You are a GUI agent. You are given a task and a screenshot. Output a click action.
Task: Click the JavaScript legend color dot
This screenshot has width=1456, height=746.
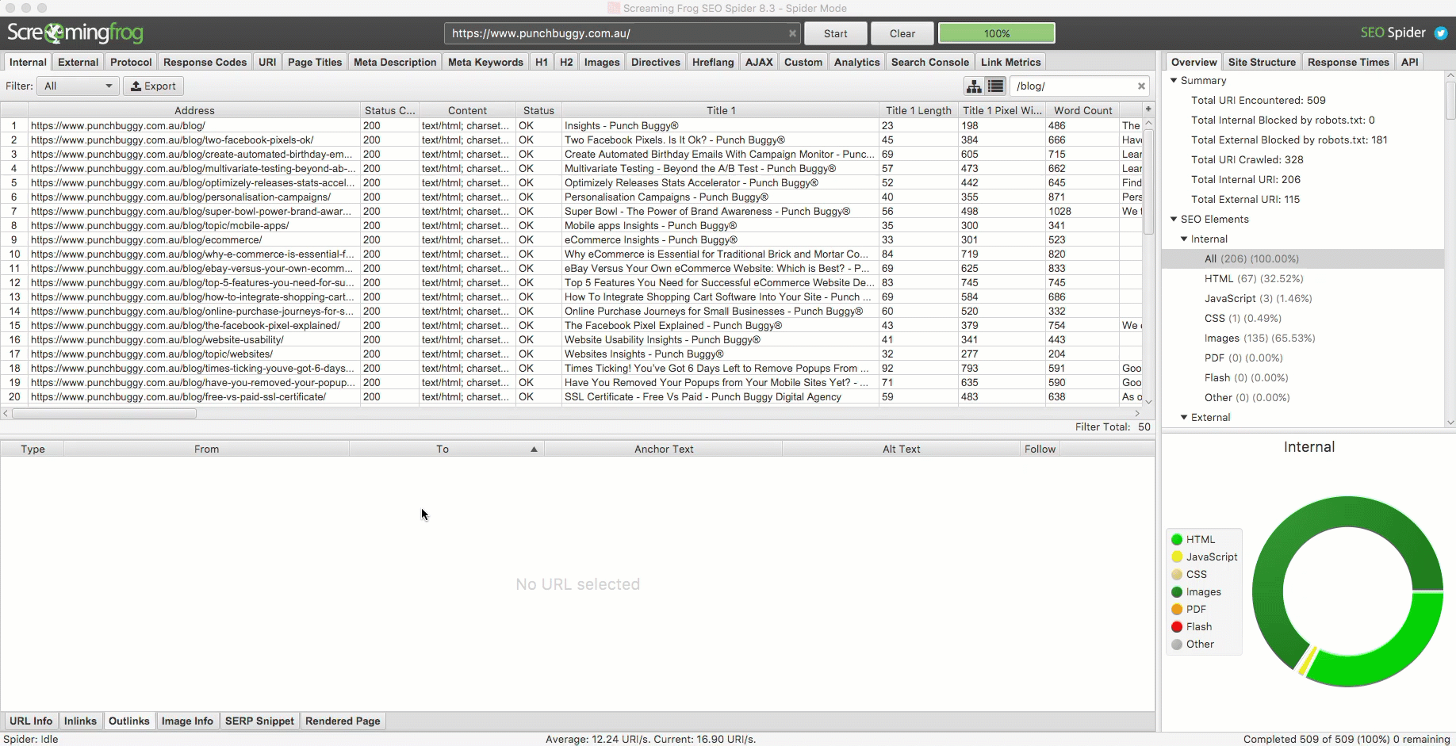coord(1177,557)
